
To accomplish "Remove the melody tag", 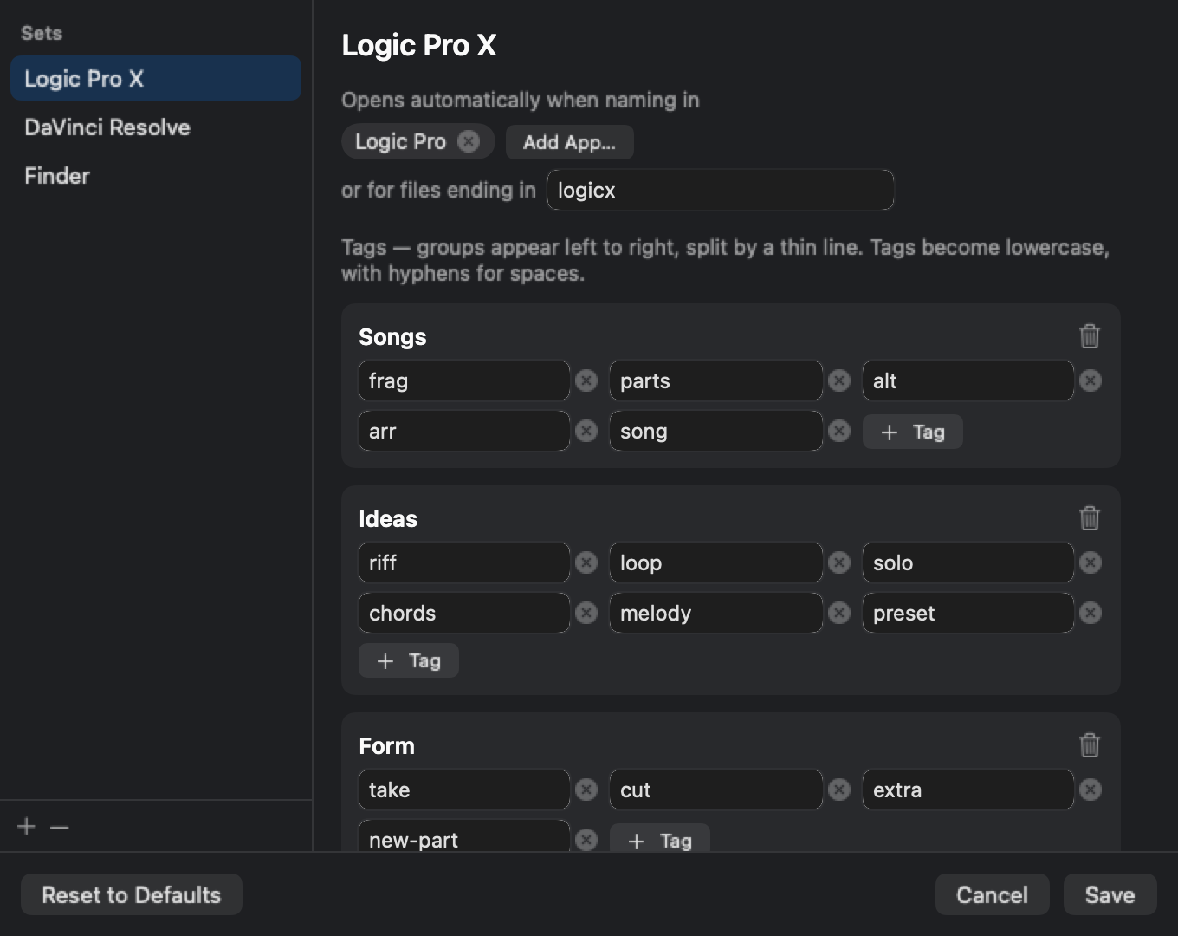I will point(838,613).
